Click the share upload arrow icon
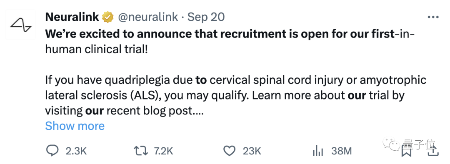 433,151
